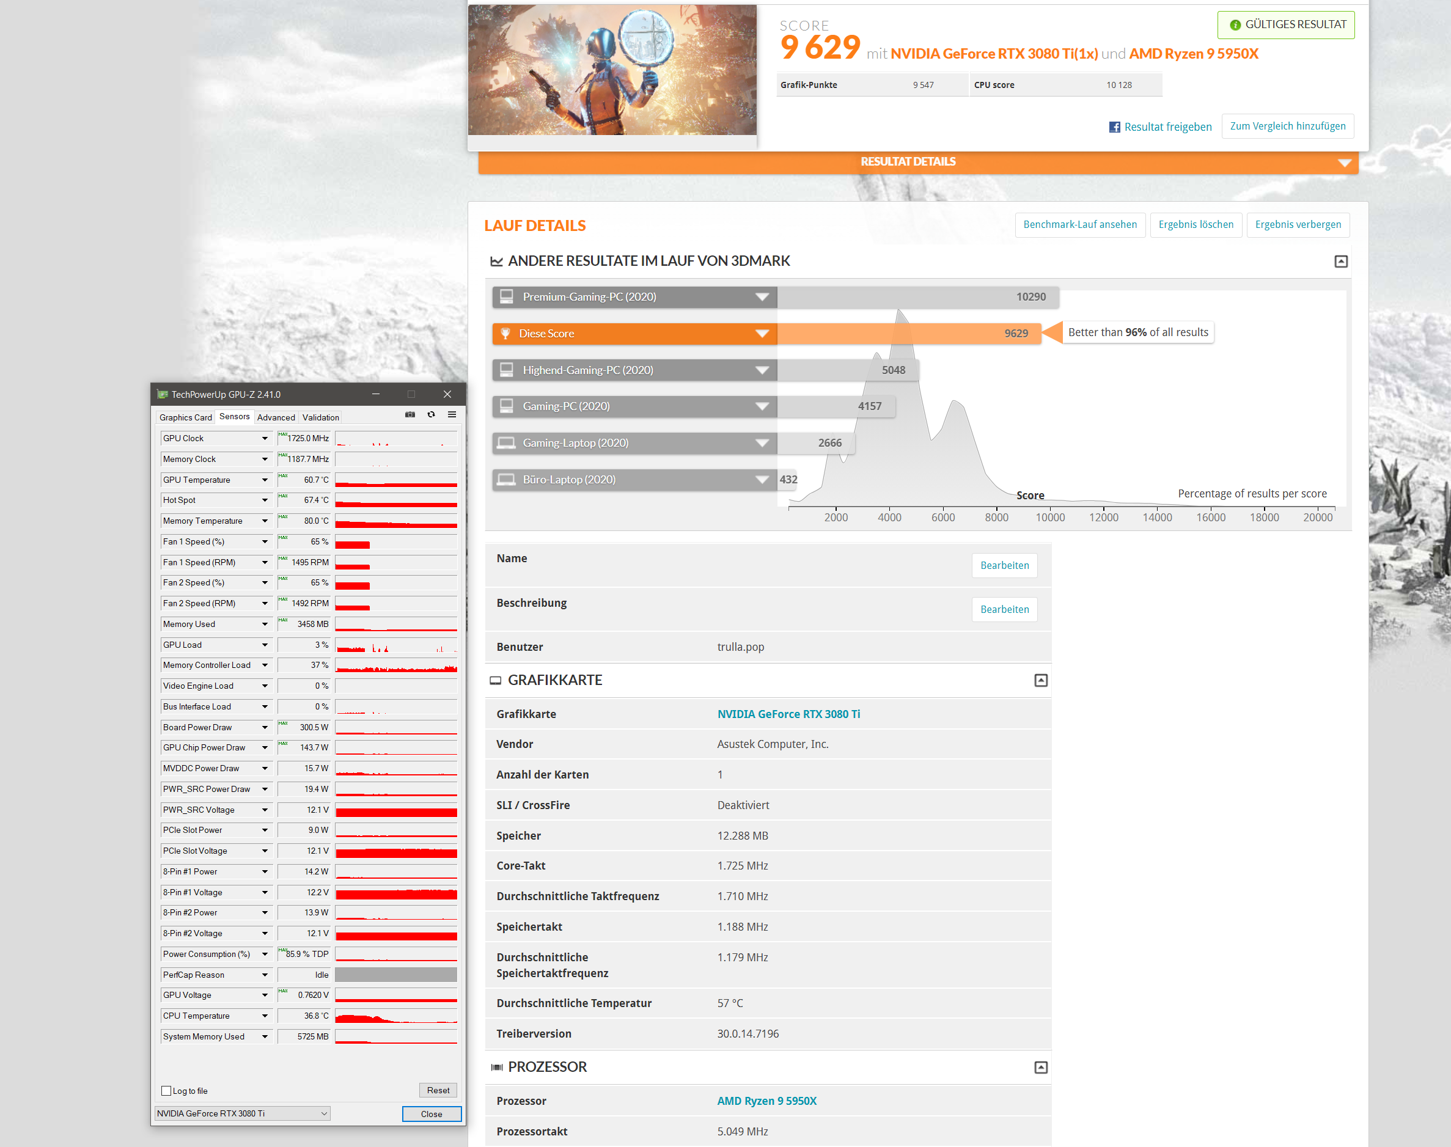Click the GPU-Z screenshot camera icon

(410, 415)
